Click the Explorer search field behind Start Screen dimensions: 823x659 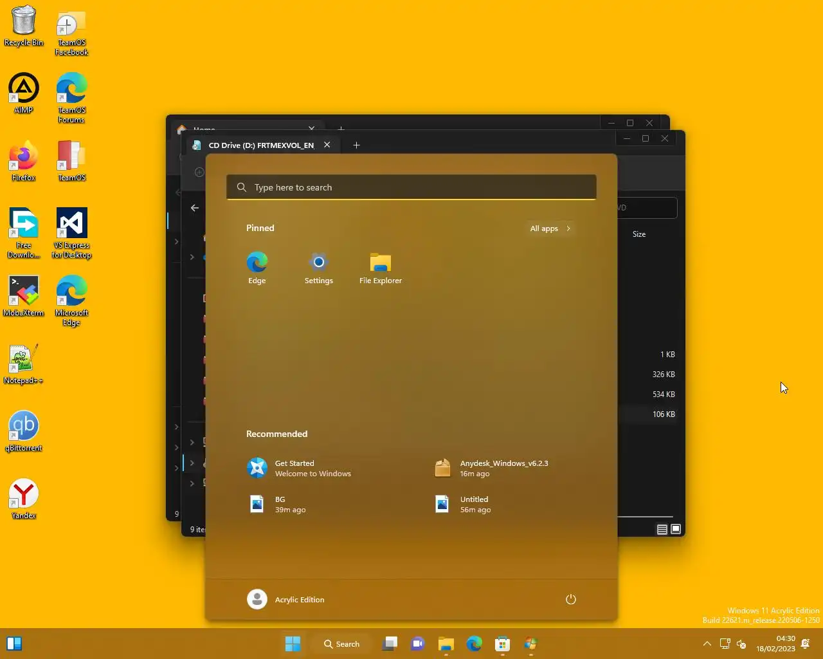coord(647,208)
